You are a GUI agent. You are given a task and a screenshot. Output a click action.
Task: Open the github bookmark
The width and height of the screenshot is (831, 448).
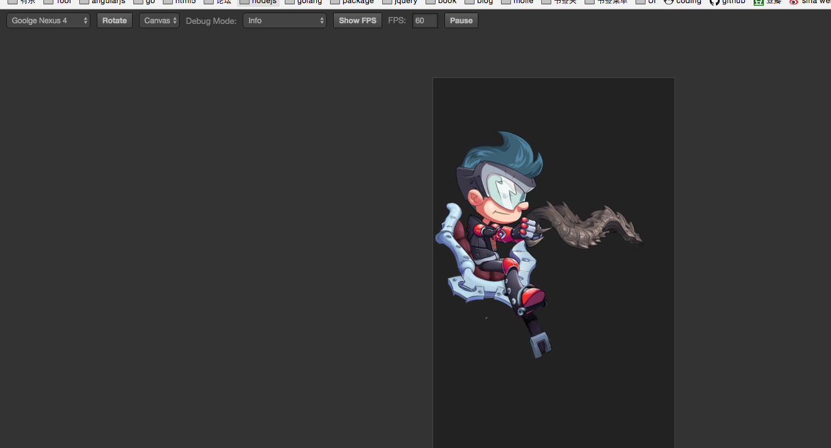click(x=728, y=2)
